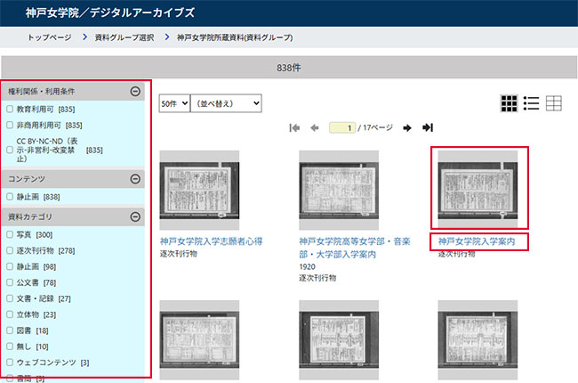
Task: Check the ウェブコンテンツ [3] category
Action: [x=10, y=363]
